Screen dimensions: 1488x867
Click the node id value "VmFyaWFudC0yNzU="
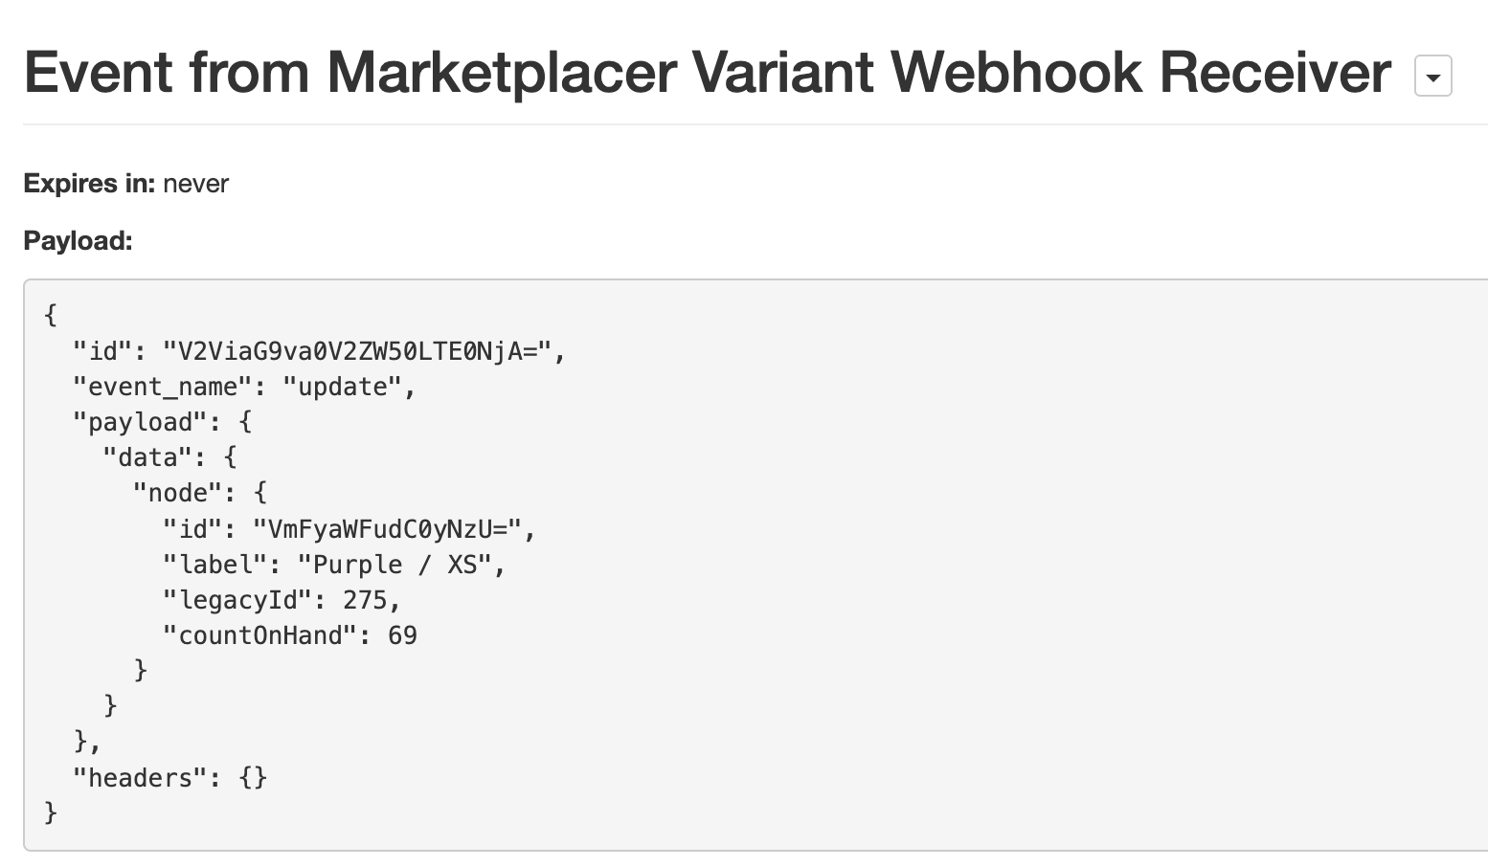387,529
